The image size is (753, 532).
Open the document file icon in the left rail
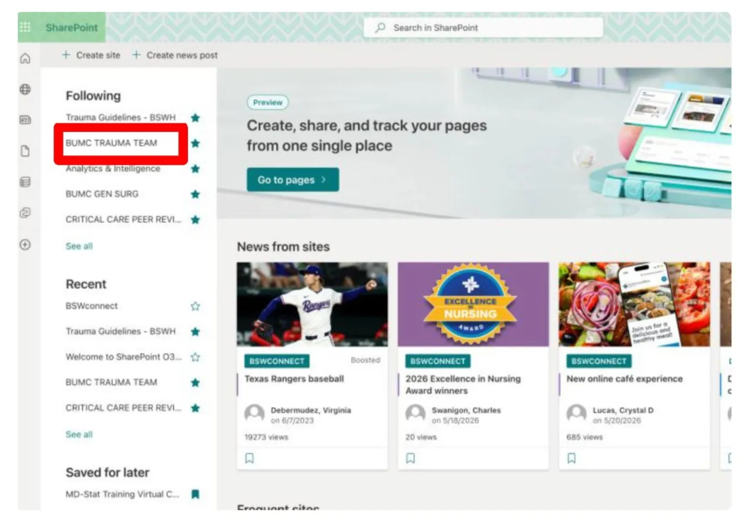click(x=25, y=151)
